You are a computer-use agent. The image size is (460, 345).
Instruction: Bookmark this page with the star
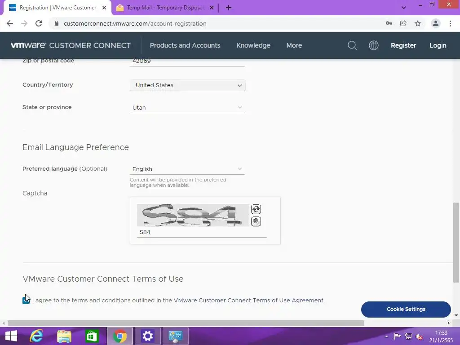point(418,23)
